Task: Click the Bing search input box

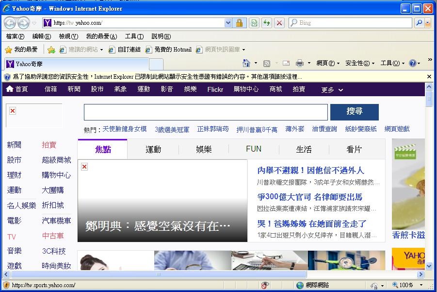Action: [x=351, y=23]
